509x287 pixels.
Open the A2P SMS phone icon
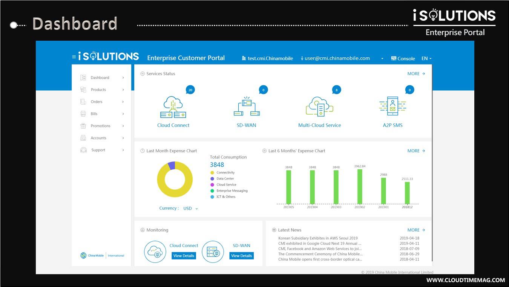392,106
